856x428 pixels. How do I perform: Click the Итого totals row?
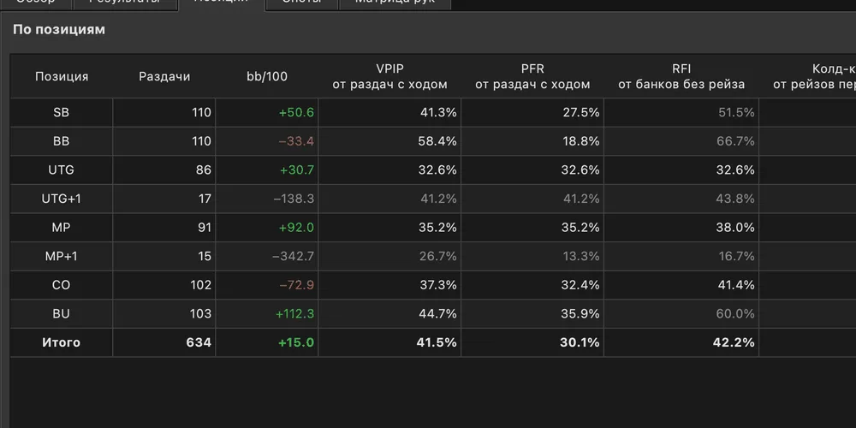click(433, 343)
